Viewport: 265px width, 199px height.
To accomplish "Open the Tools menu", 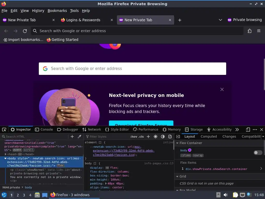I will click(x=74, y=11).
